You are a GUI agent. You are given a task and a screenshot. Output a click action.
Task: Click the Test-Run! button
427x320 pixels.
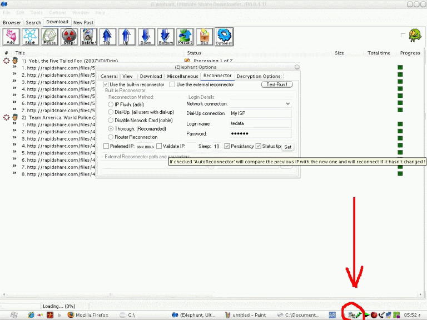pos(276,84)
